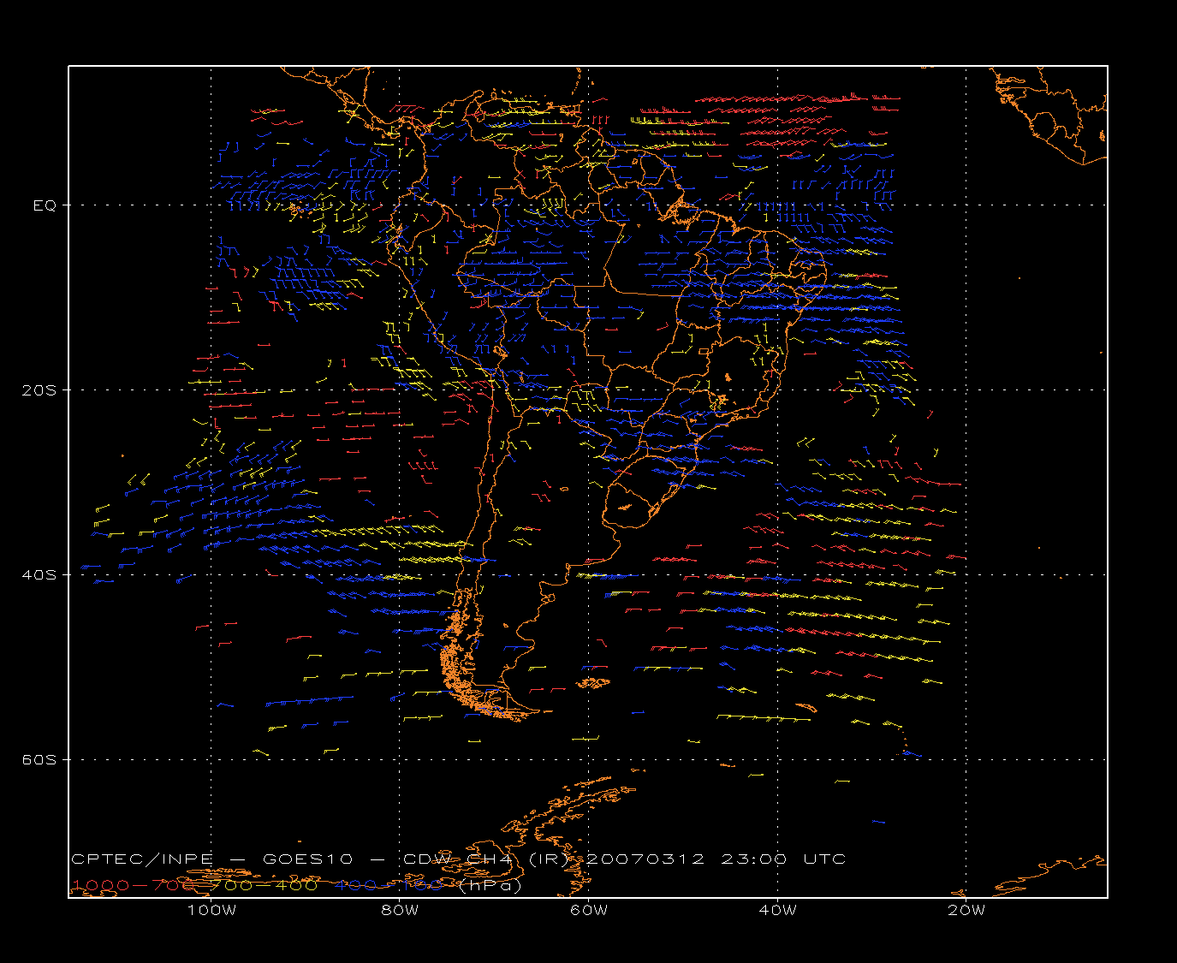Screen dimensions: 1177x963
Task: Click the 80W longitude axis label
Action: tap(400, 910)
